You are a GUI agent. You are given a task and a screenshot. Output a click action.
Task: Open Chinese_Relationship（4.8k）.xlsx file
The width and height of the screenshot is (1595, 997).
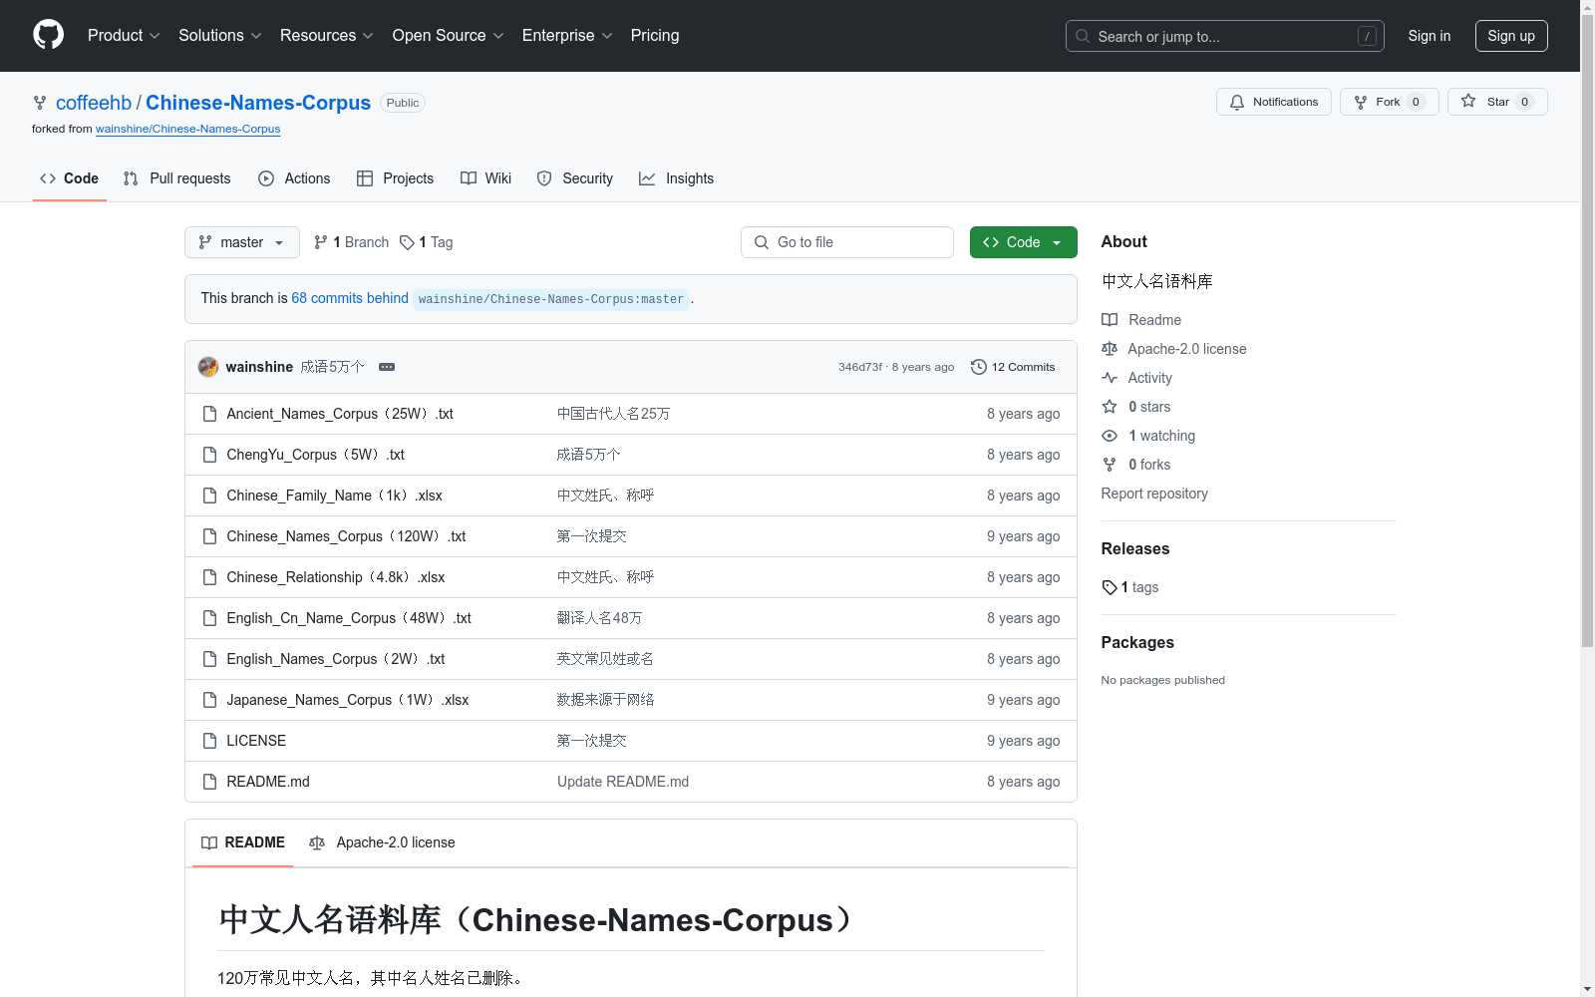pos(336,577)
